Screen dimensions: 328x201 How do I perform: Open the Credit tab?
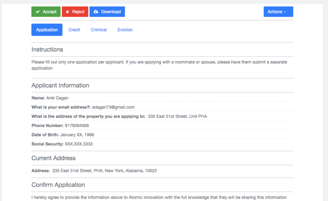point(74,30)
